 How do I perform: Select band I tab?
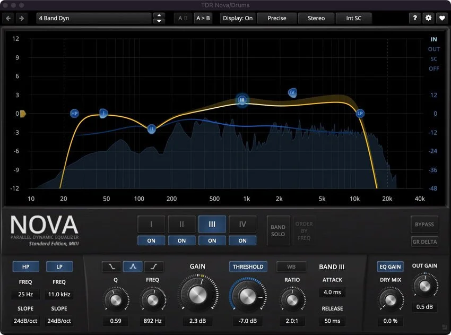(x=151, y=224)
